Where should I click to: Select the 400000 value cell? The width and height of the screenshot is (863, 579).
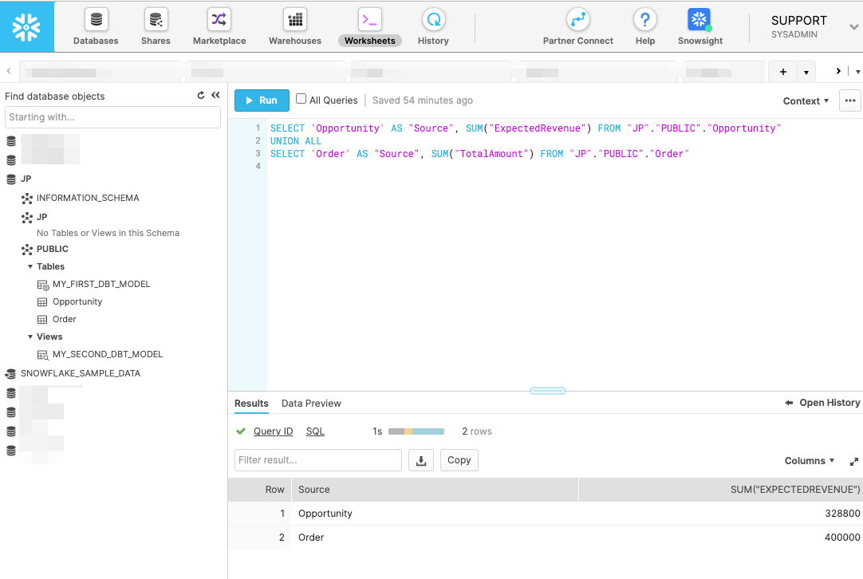click(x=720, y=538)
